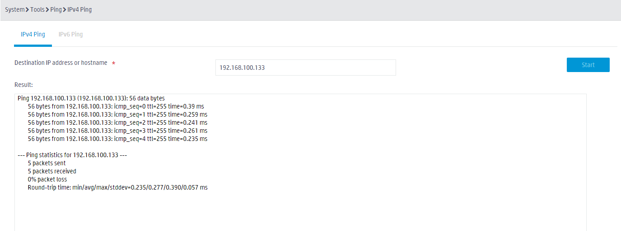Click the chevron arrow after System

click(28, 9)
